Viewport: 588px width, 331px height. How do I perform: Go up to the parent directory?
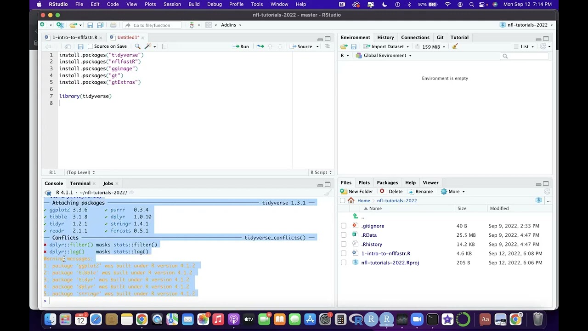tap(355, 216)
